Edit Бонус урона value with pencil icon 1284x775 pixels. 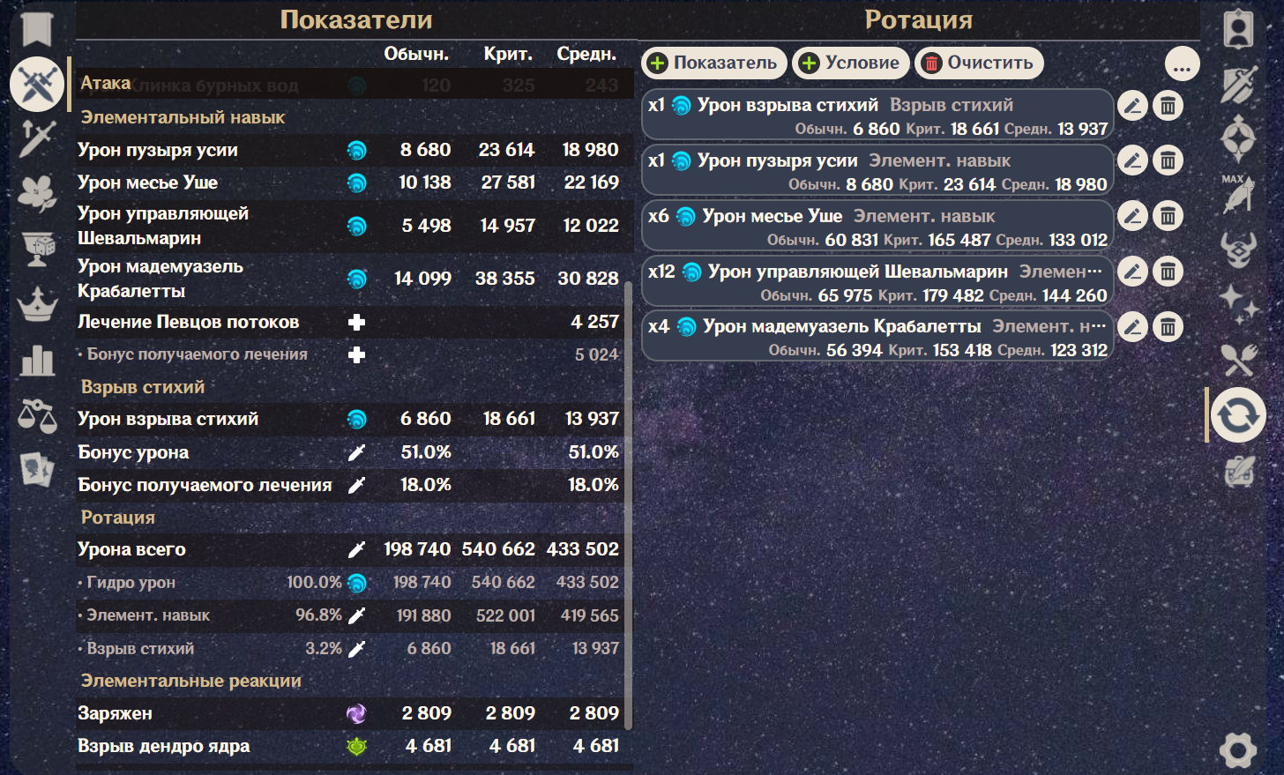356,452
